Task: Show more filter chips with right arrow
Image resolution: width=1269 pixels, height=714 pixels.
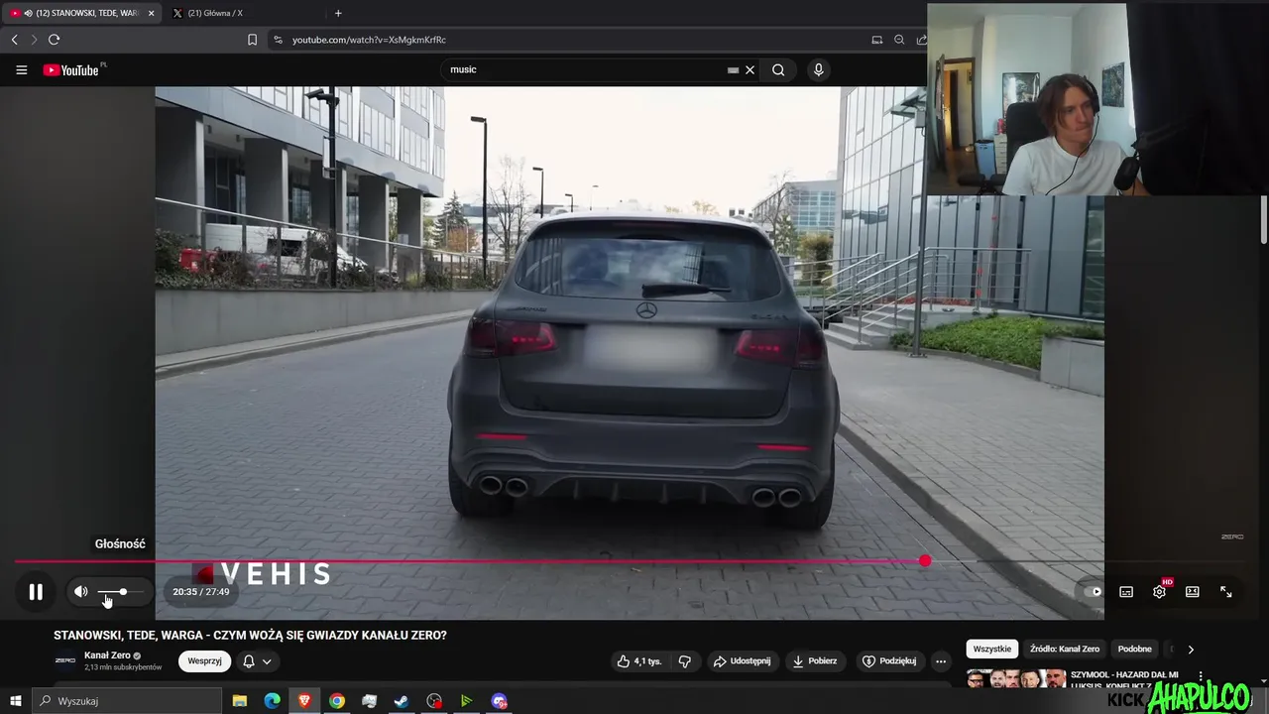Action: pyautogui.click(x=1191, y=650)
